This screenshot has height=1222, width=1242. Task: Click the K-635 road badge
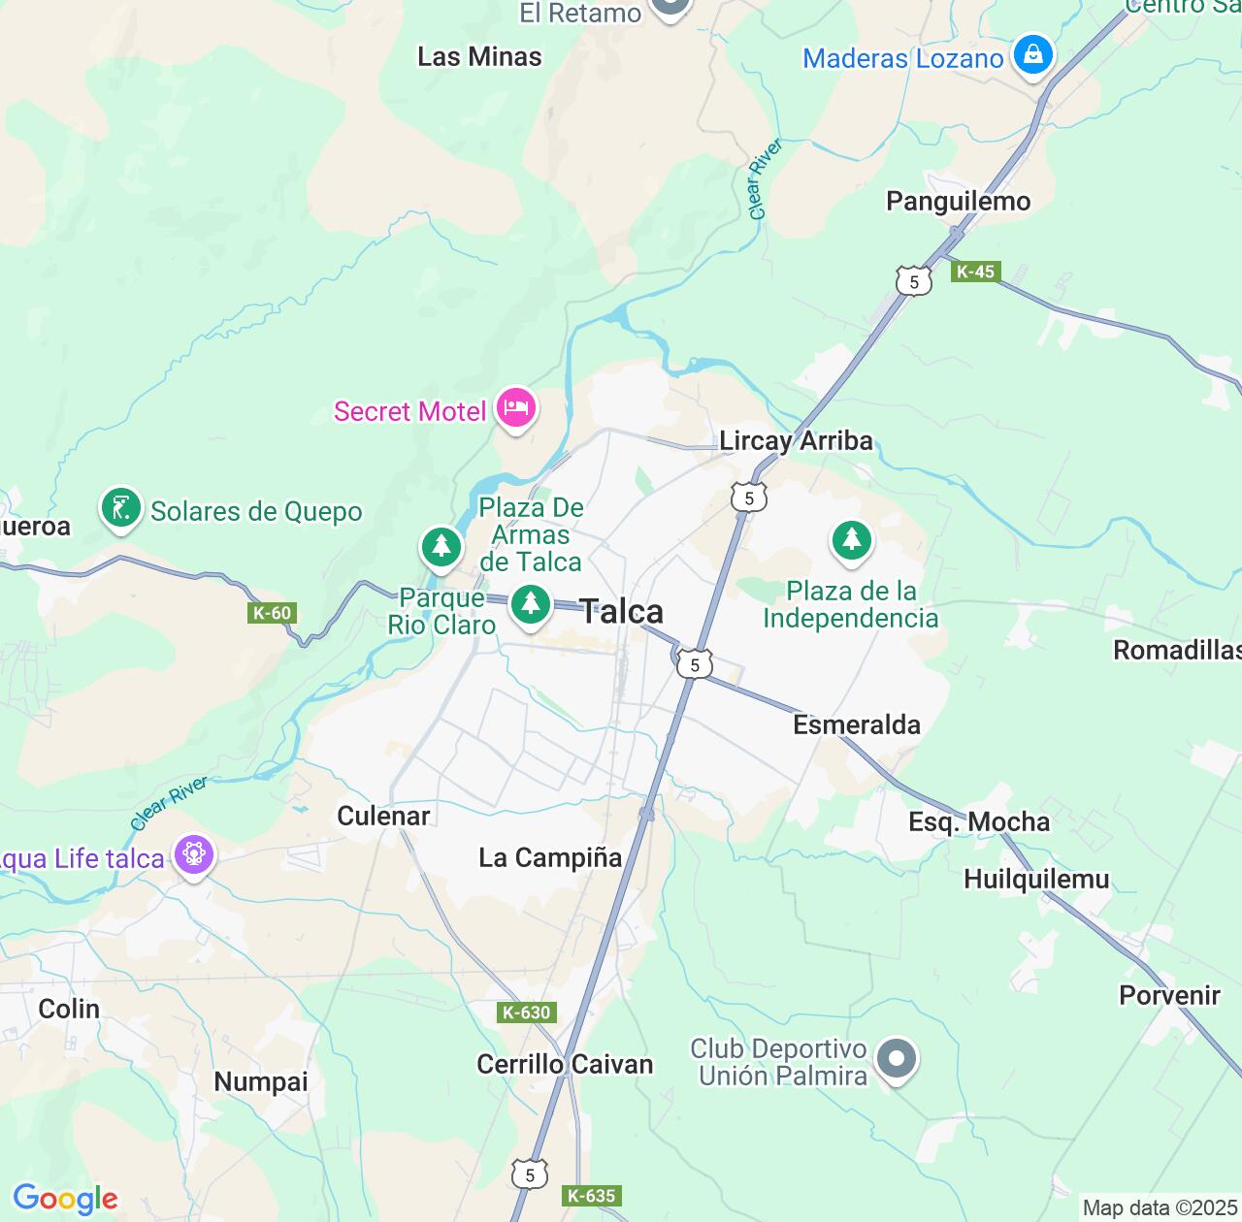(x=592, y=1196)
